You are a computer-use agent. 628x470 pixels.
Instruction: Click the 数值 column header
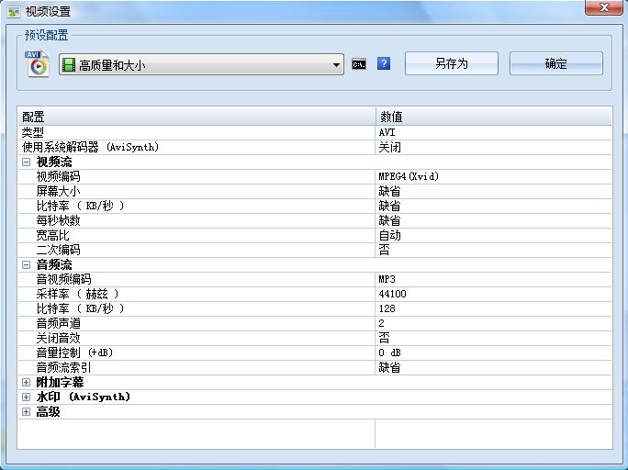(494, 117)
